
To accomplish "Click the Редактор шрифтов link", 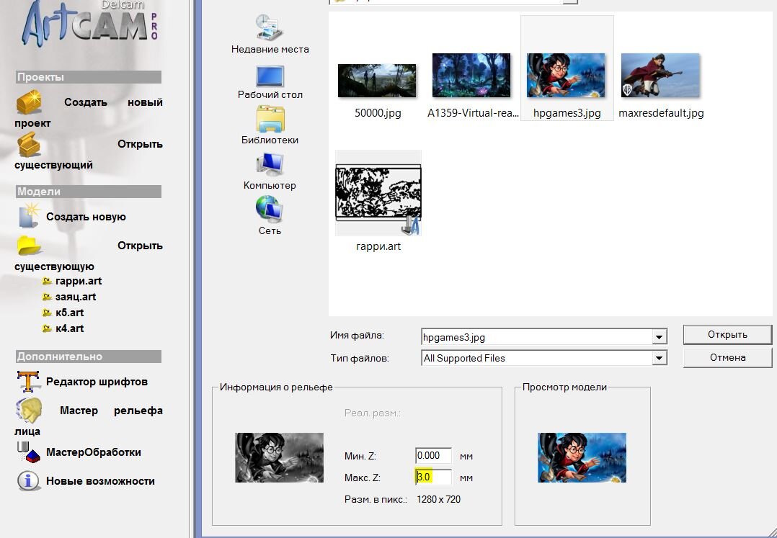I will point(97,382).
